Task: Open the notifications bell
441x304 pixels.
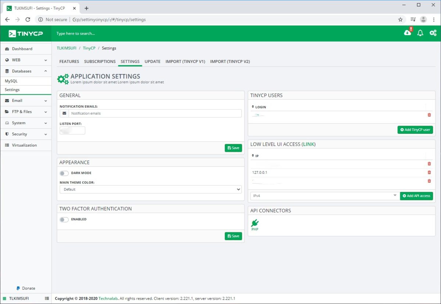Action: pos(420,33)
